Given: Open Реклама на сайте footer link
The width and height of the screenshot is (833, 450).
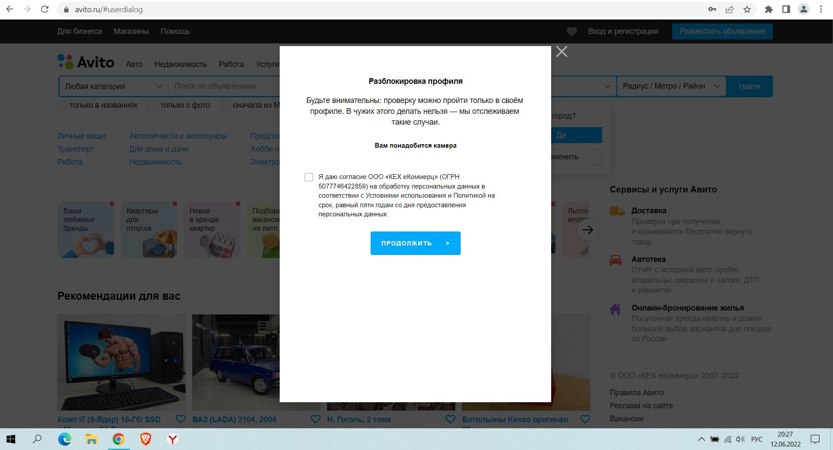Looking at the screenshot, I should tap(641, 406).
